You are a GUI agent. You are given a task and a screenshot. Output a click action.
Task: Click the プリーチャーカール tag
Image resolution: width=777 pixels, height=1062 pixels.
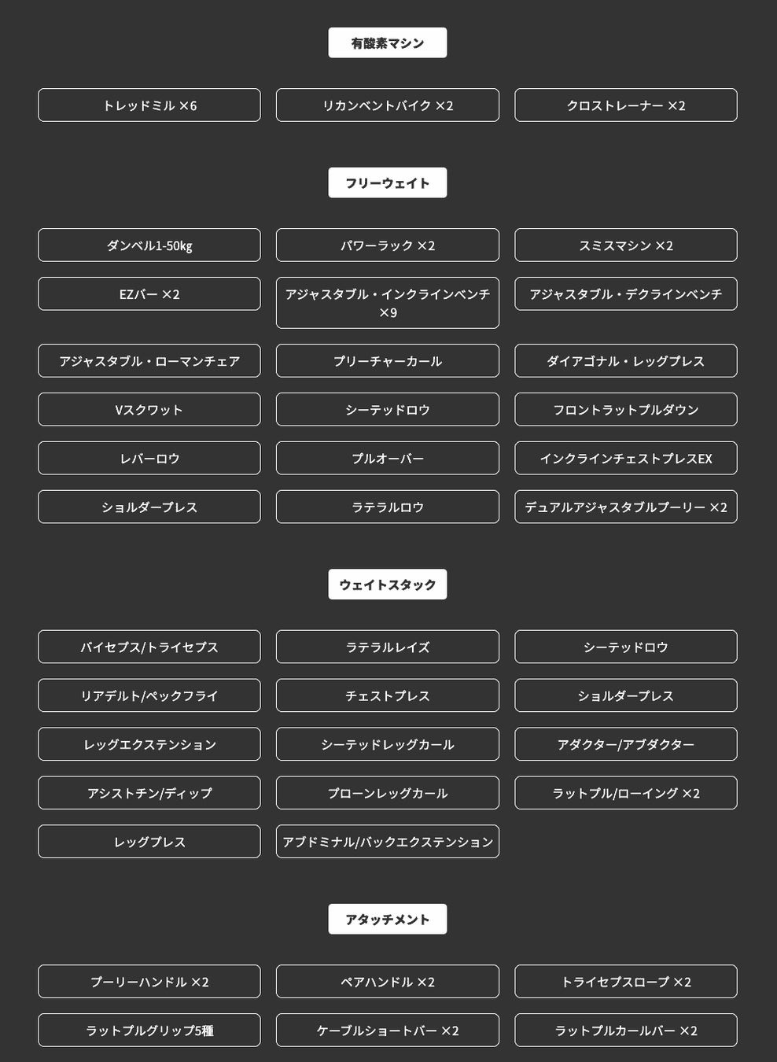click(387, 361)
